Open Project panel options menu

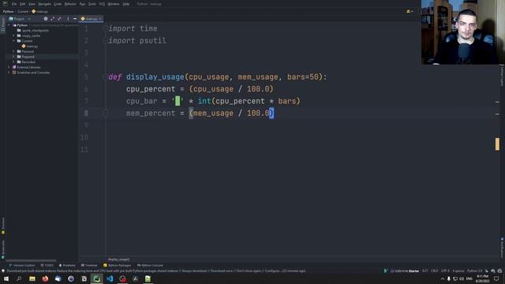68,19
